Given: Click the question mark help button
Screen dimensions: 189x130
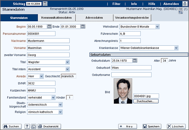Looking at the screenshot, I should click(27, 126).
